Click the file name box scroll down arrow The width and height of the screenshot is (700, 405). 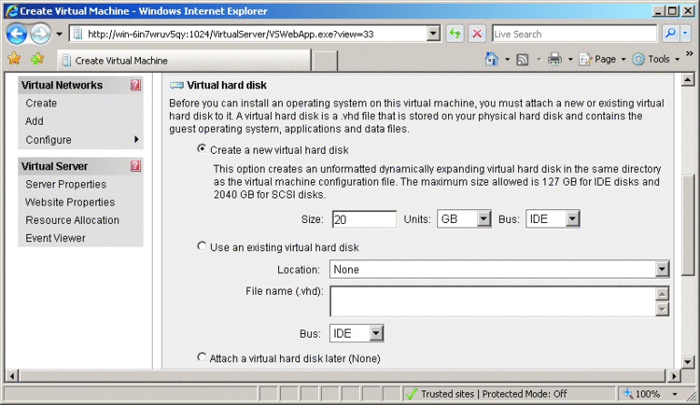662,309
